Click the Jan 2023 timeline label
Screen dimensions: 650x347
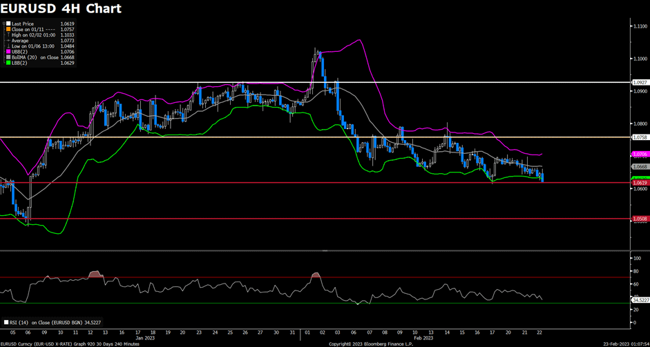[144, 337]
